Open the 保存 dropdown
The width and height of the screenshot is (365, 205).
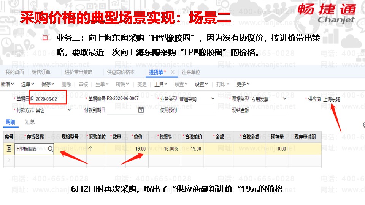(x=48, y=84)
